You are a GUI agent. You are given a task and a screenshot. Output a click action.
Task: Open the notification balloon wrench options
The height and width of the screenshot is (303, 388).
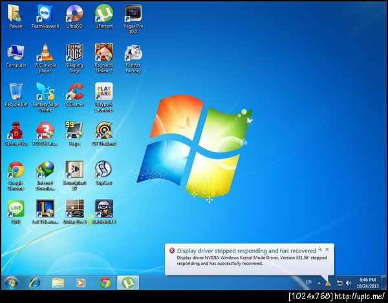pyautogui.click(x=320, y=249)
